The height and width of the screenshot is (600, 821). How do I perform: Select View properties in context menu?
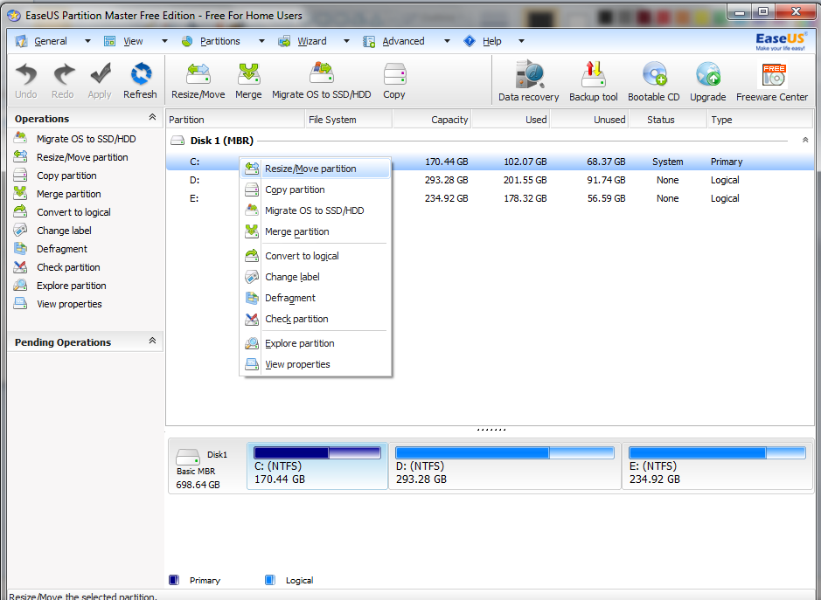(x=316, y=364)
